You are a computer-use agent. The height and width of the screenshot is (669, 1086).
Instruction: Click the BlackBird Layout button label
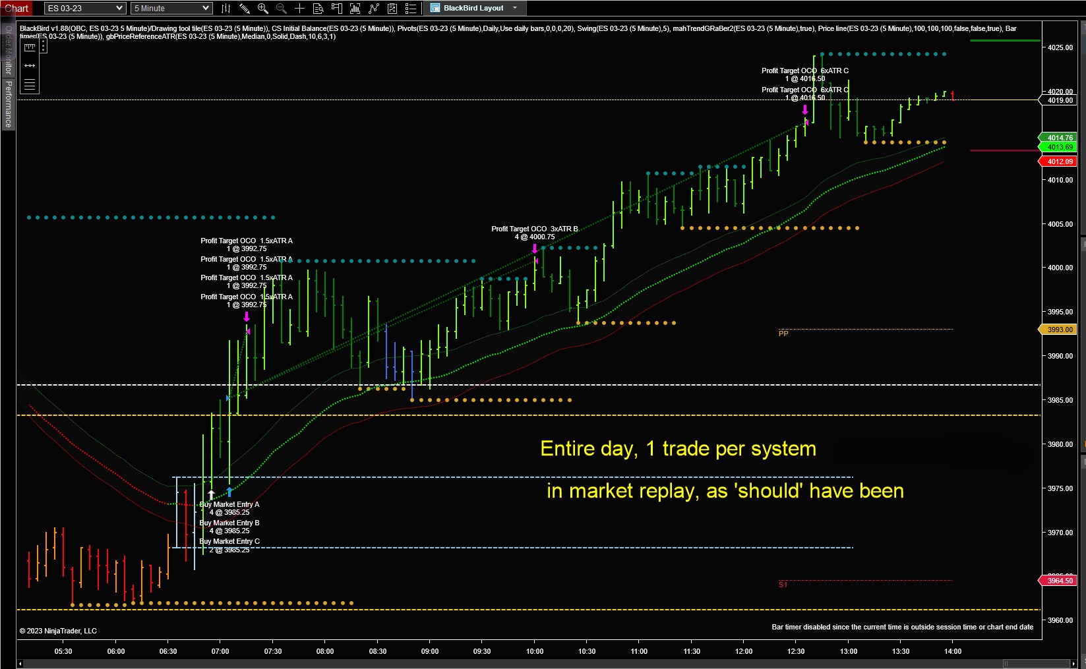[x=473, y=8]
